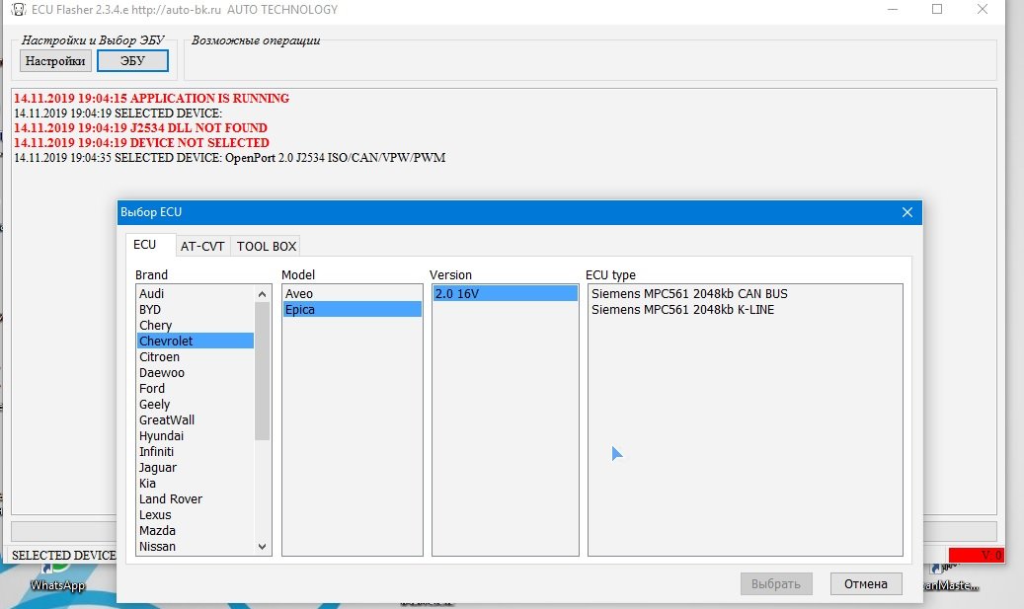Screen dimensions: 1024x609
Task: Select Citroen brand
Action: point(196,357)
